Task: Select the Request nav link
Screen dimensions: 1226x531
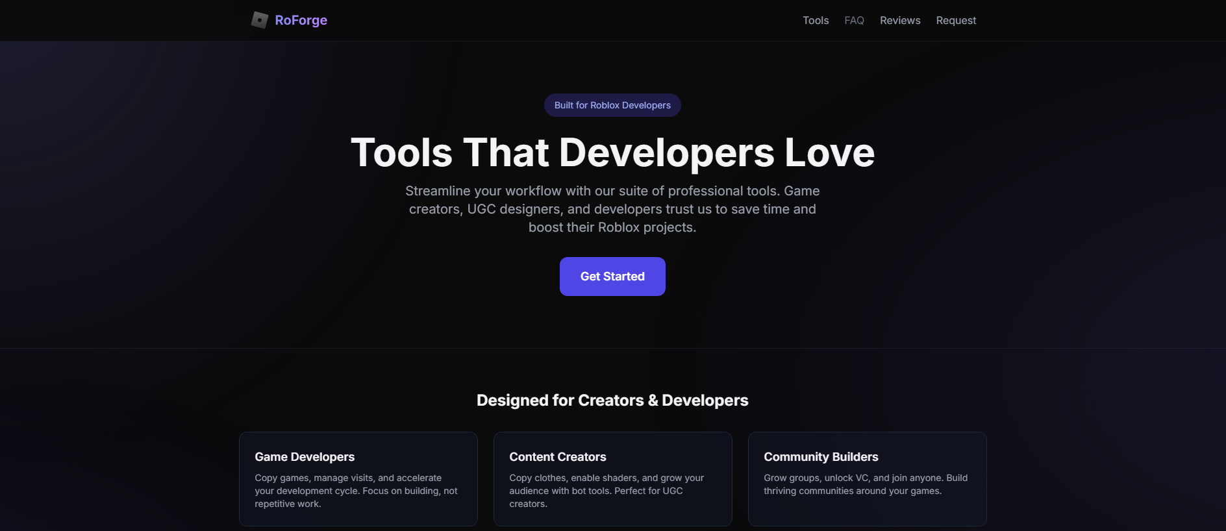Action: coord(956,21)
